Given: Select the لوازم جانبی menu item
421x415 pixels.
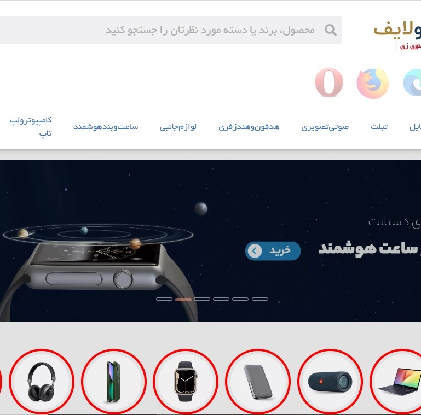Looking at the screenshot, I should point(178,127).
